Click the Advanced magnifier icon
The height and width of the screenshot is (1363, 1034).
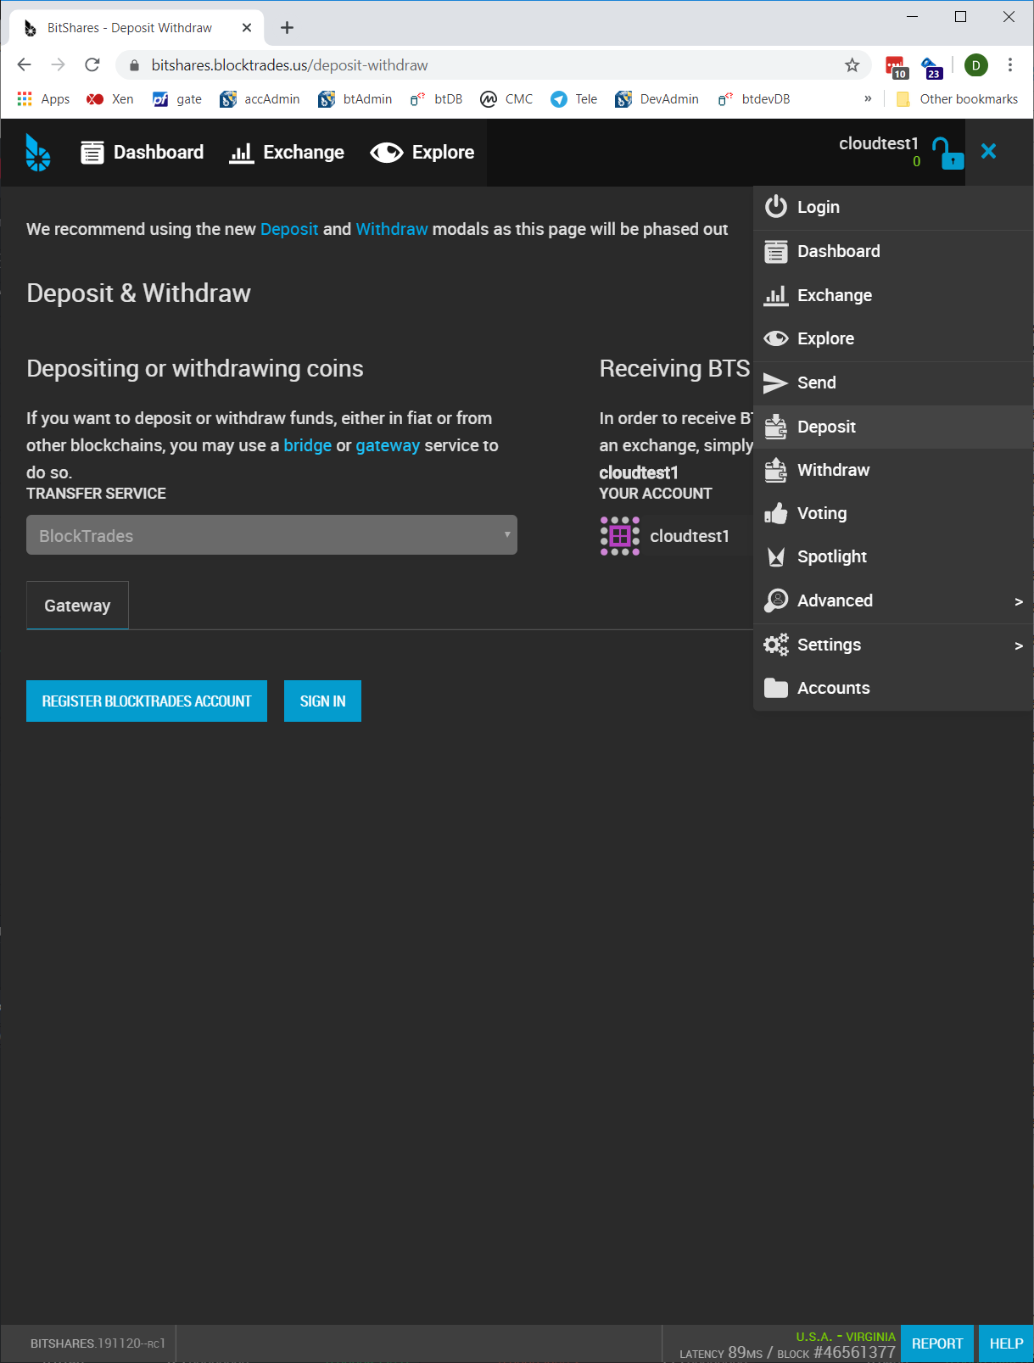[776, 601]
